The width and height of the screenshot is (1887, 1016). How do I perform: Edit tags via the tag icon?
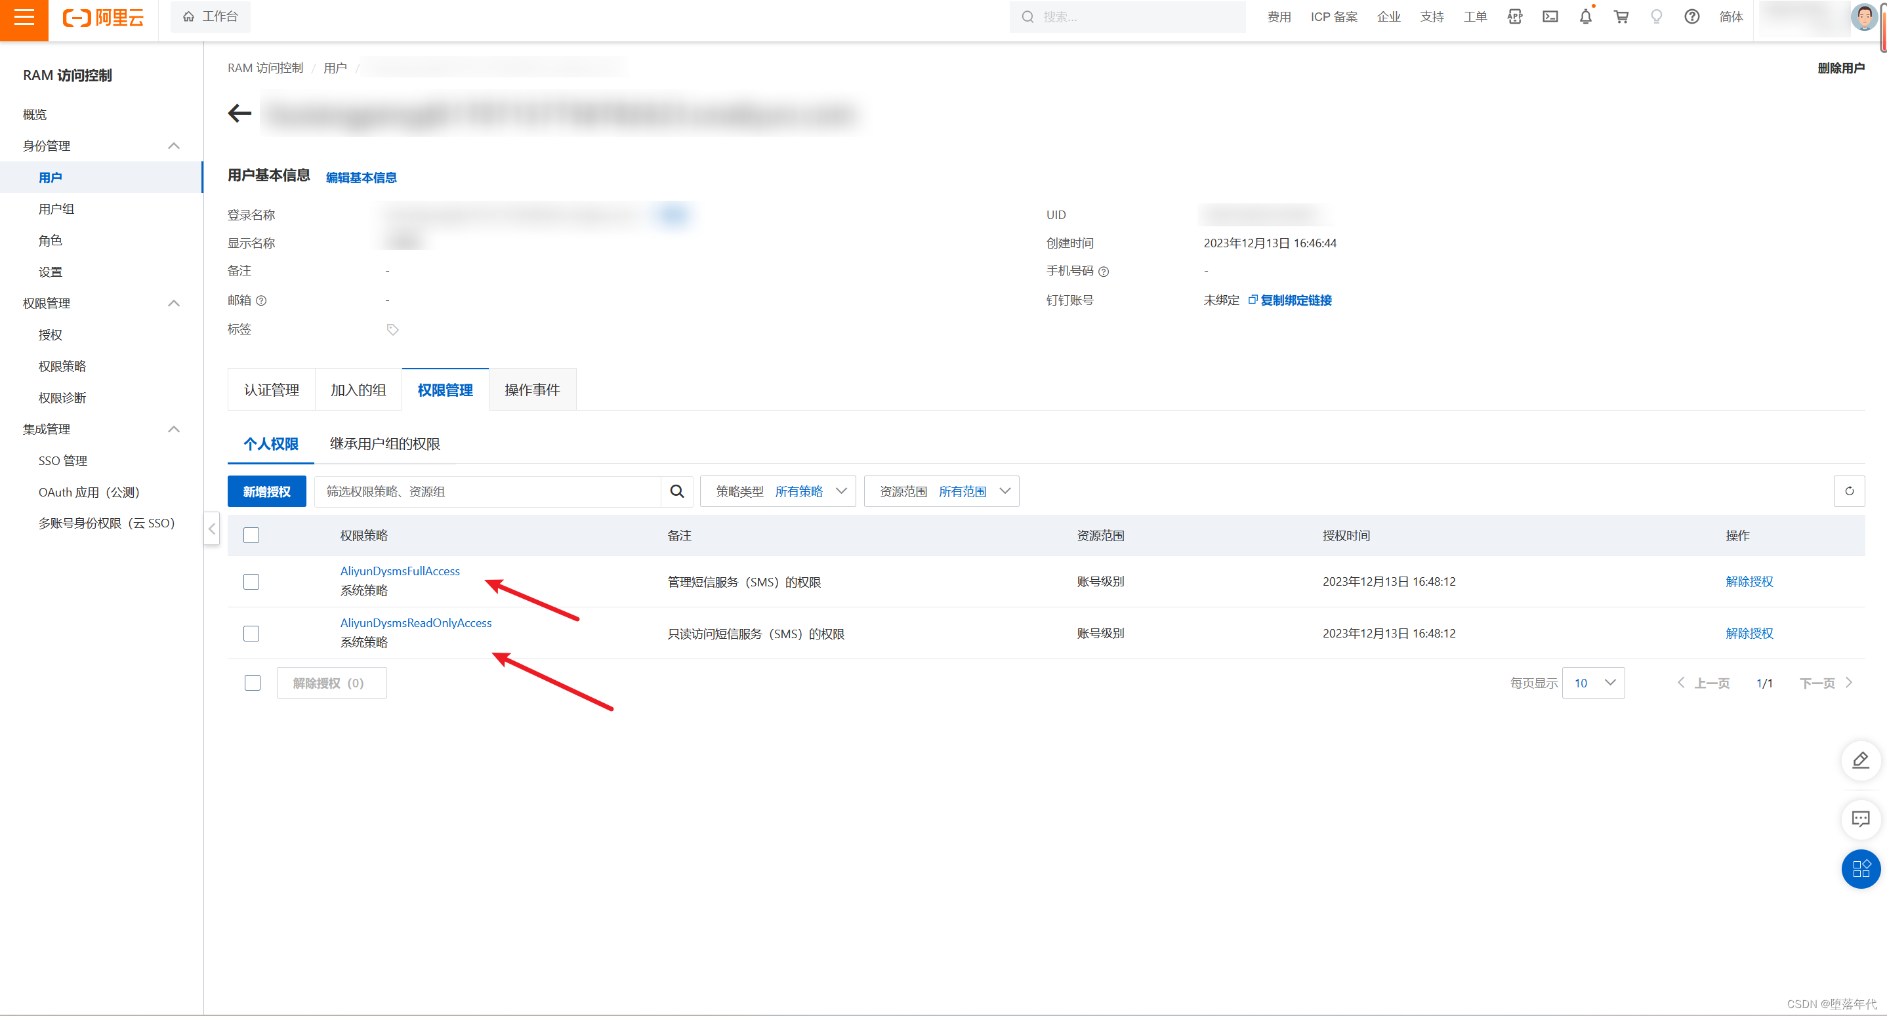(x=392, y=330)
